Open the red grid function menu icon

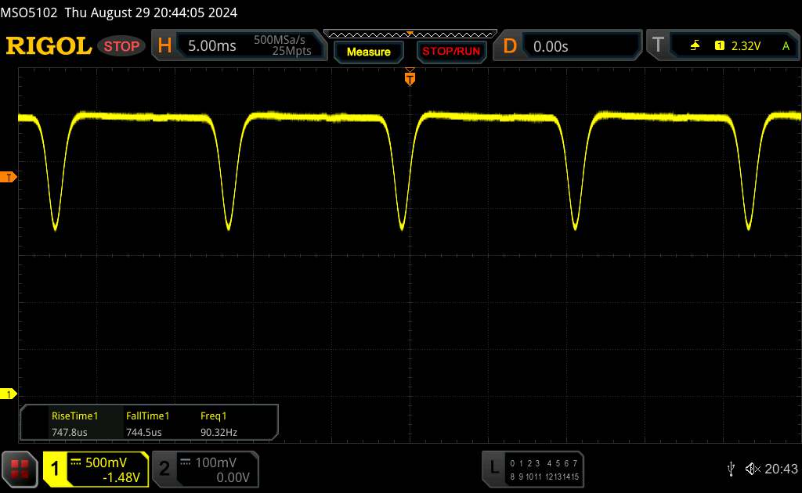[x=20, y=469]
